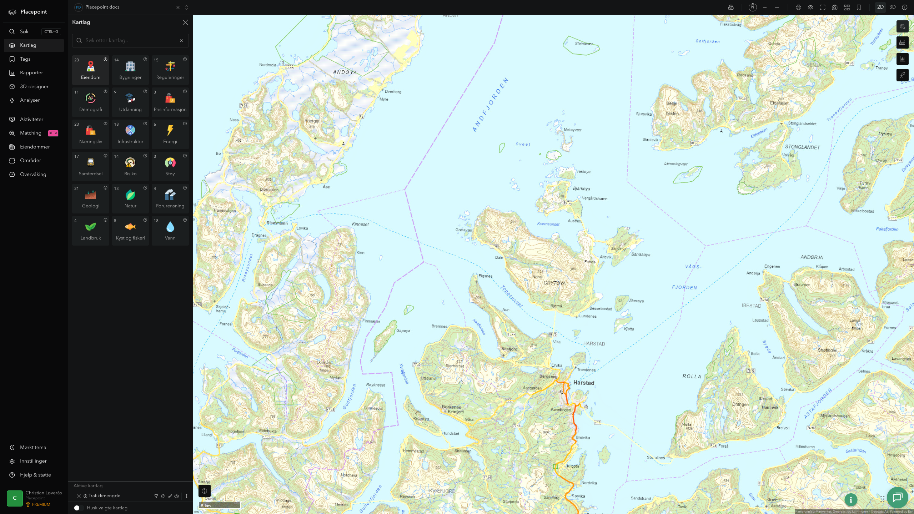Screen dimensions: 914x514
Task: Open Innstillinger settings
Action: tap(34, 461)
